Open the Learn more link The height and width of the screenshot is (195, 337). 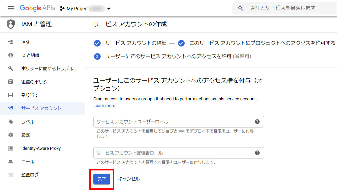104,106
